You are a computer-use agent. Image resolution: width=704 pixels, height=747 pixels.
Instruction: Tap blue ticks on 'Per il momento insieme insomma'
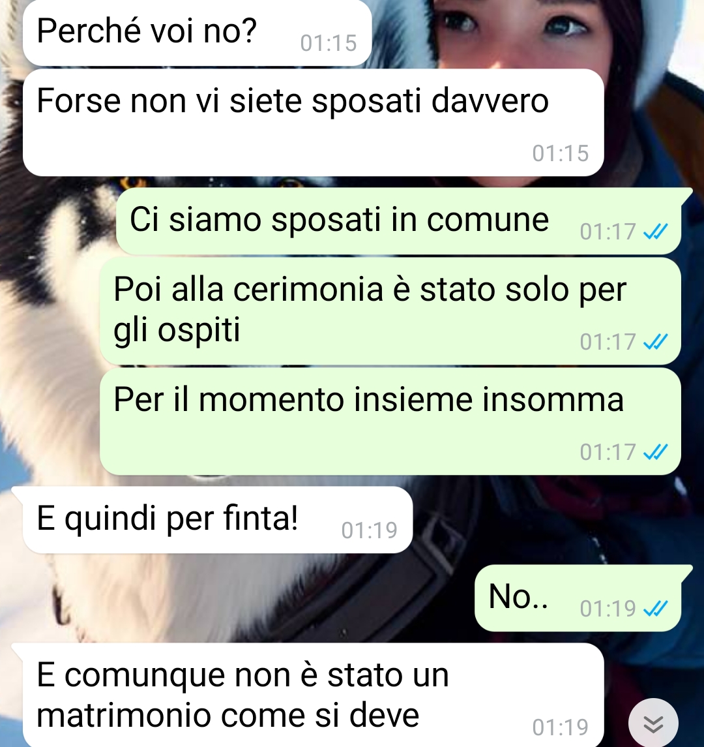(x=656, y=451)
